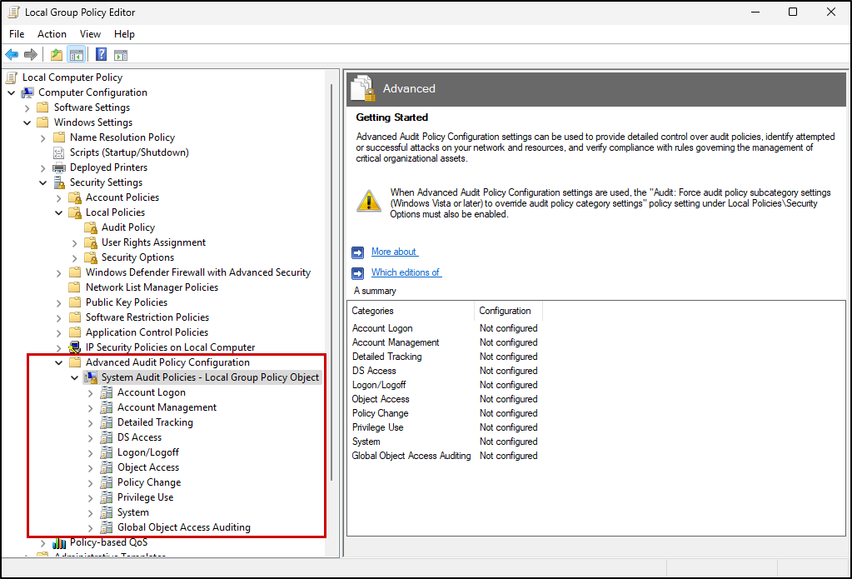Open the Action menu
The height and width of the screenshot is (579, 852).
tap(52, 34)
